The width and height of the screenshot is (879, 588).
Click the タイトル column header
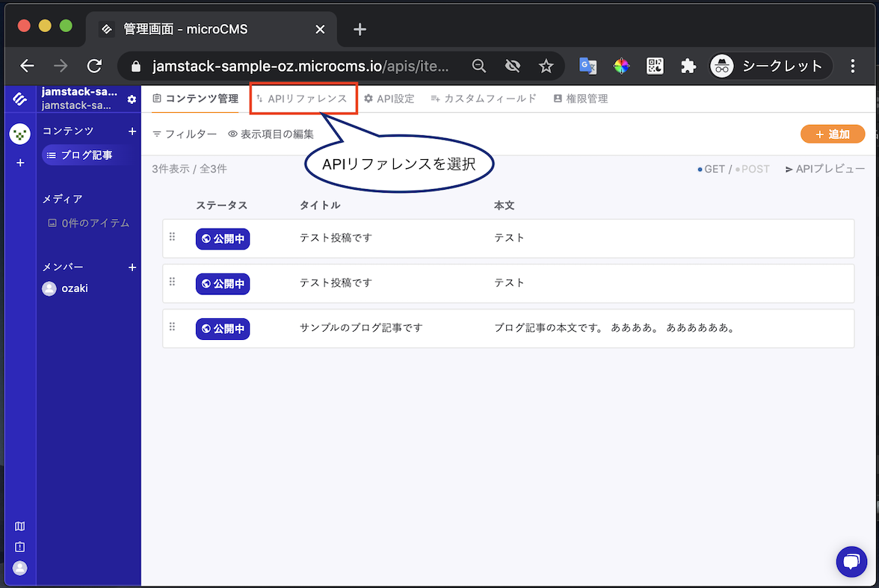click(320, 205)
